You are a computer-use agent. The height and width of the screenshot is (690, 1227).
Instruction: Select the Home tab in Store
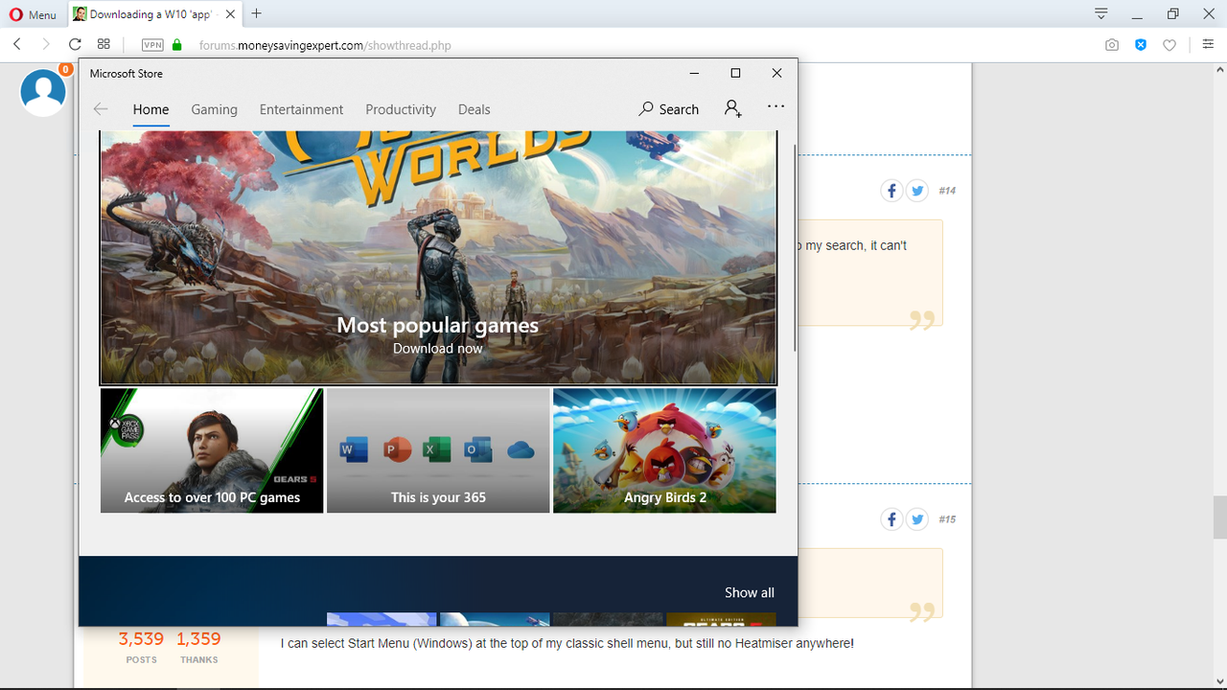pos(150,110)
